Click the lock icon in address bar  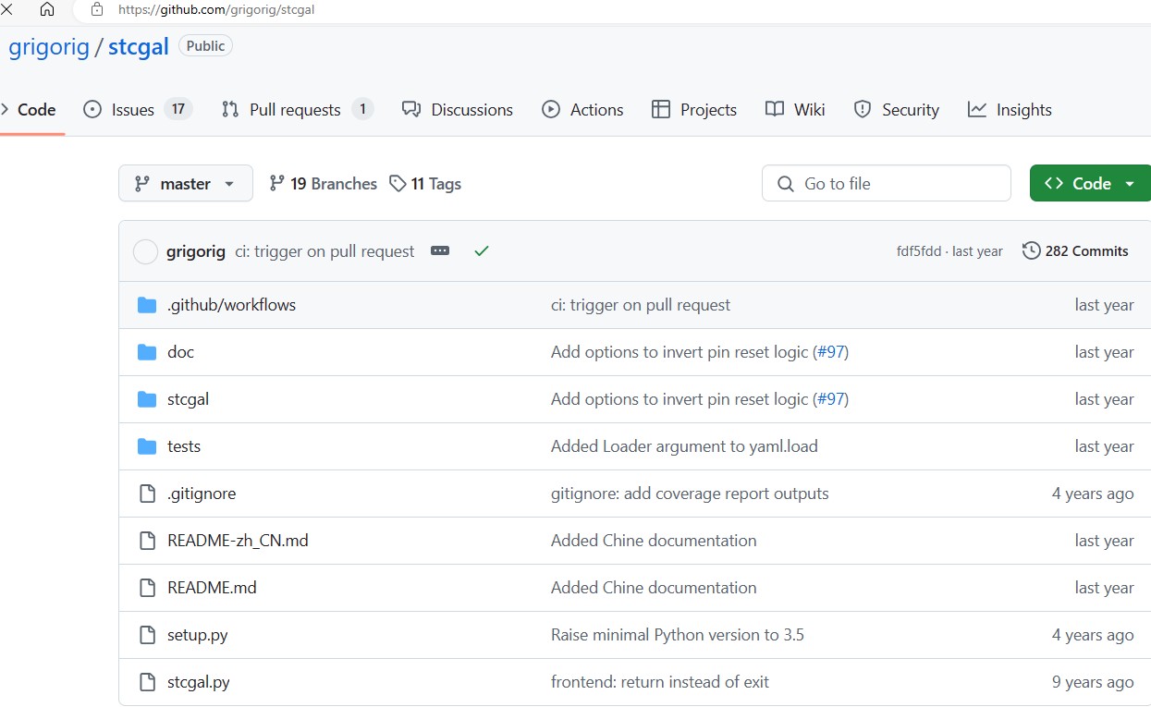(x=97, y=10)
